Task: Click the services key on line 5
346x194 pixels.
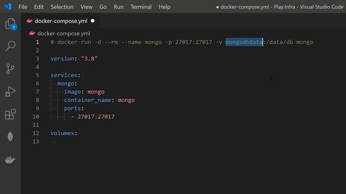Action: (x=64, y=75)
